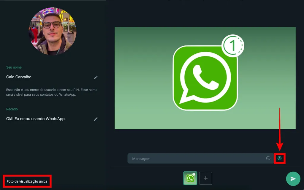Viewport: 304px width, 190px height.
Task: Click the small badge on the tray thumbnail
Action: click(x=194, y=174)
